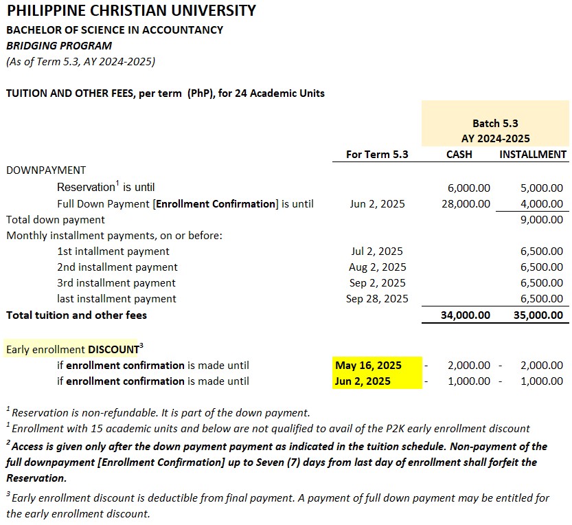Select the "INSTALLMENT" column header
The image size is (572, 525).
click(533, 155)
